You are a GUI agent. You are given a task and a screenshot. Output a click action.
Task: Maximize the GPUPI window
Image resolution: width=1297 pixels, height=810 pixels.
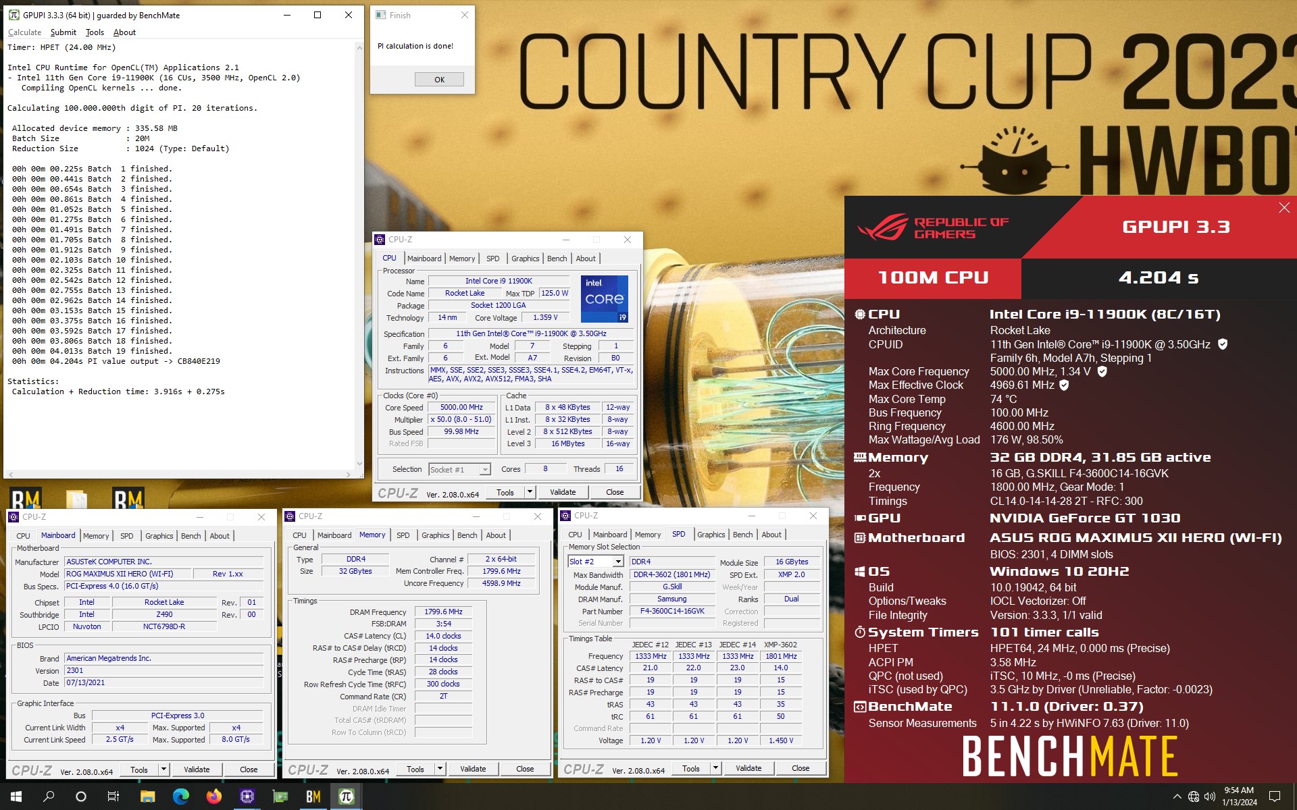coord(317,15)
